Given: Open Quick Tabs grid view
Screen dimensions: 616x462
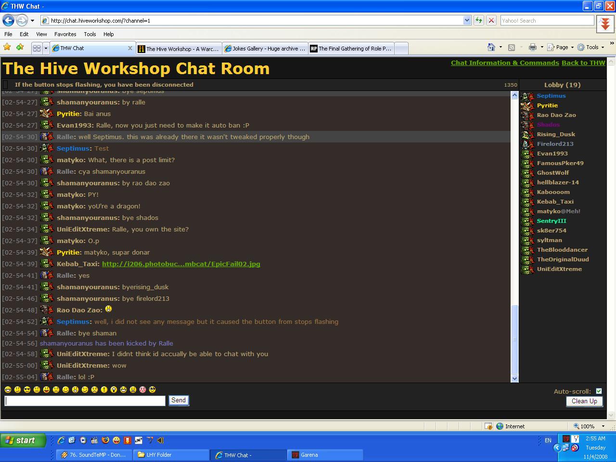Looking at the screenshot, I should pos(37,48).
